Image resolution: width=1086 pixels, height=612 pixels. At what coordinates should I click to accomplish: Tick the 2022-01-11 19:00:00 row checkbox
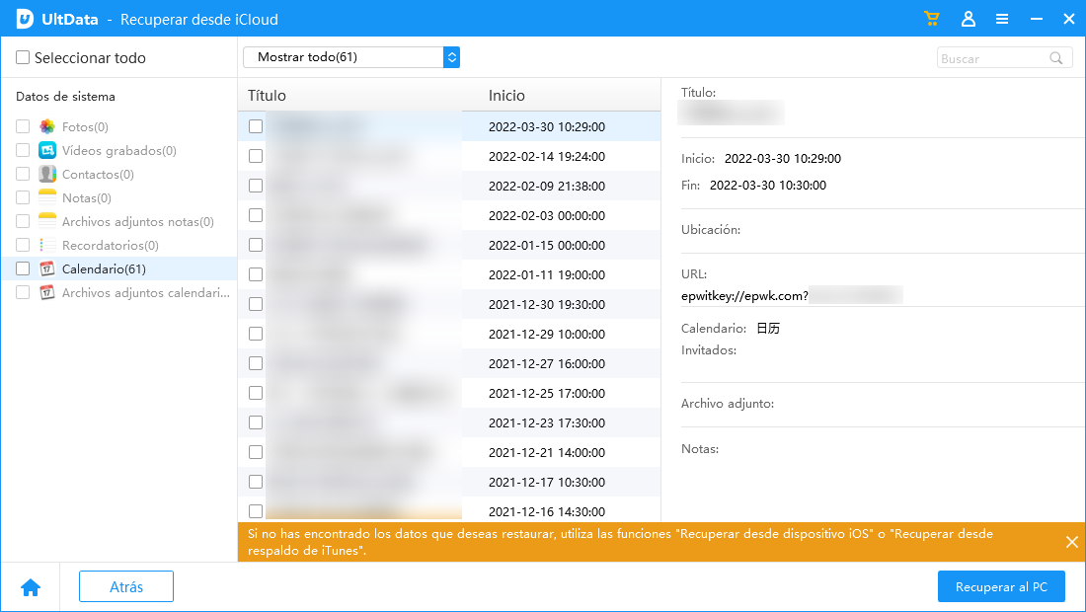pos(256,274)
